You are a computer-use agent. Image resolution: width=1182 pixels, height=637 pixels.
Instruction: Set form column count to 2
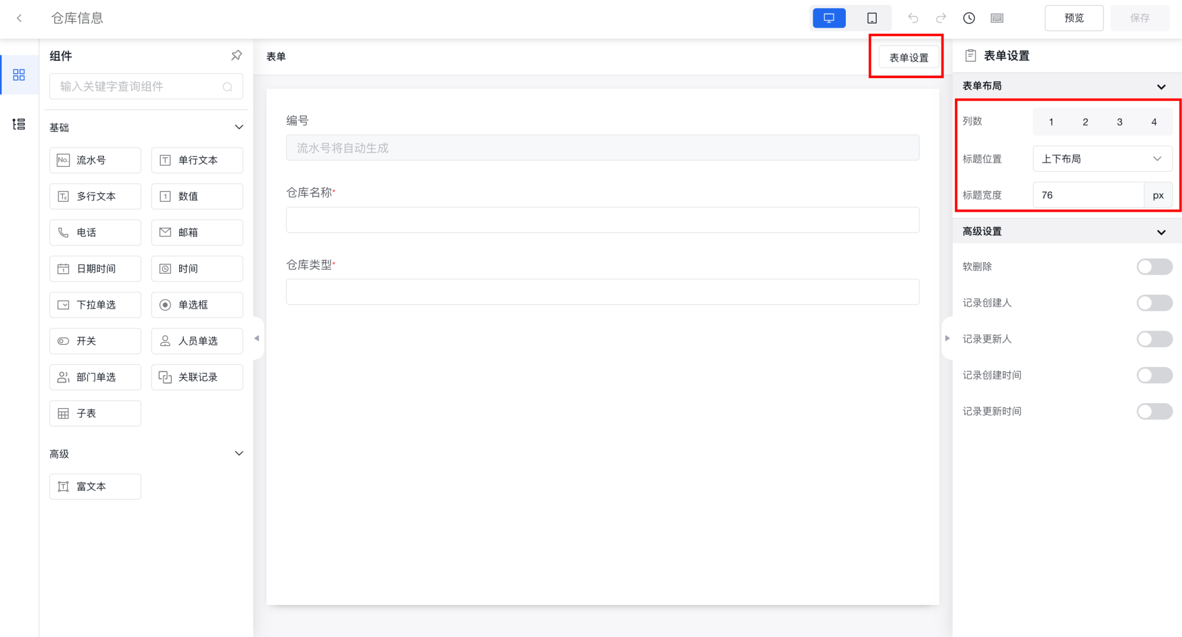(x=1085, y=122)
